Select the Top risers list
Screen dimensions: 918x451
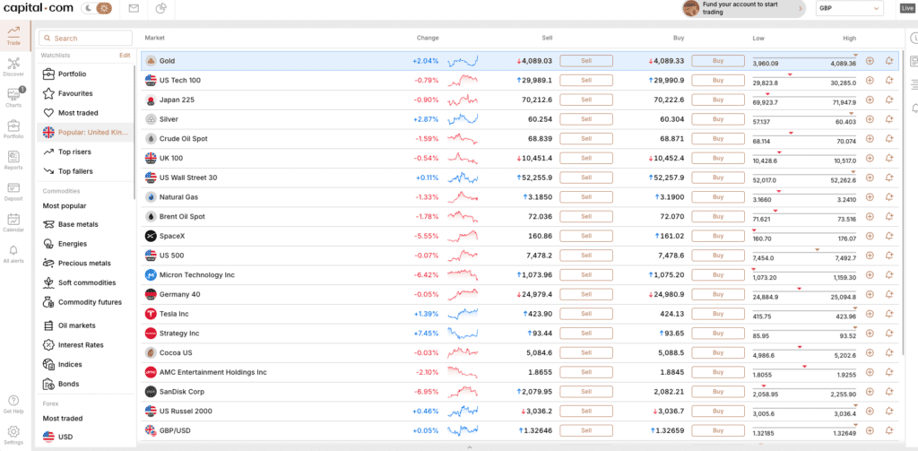[85, 152]
